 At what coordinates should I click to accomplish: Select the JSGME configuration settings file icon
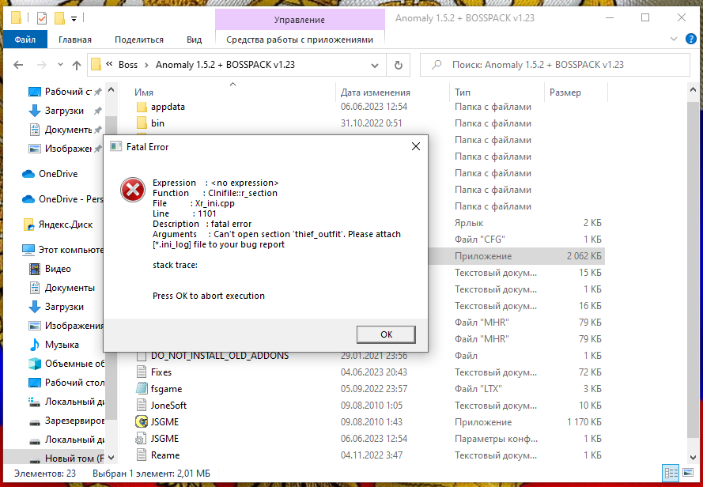point(142,439)
